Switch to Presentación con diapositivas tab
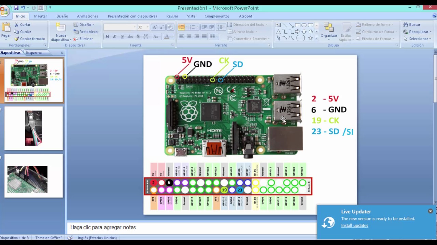 tap(132, 16)
